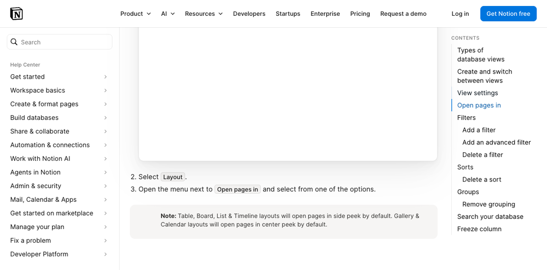This screenshot has width=547, height=270.
Task: Expand Create & format pages chevron
Action: pos(106,104)
